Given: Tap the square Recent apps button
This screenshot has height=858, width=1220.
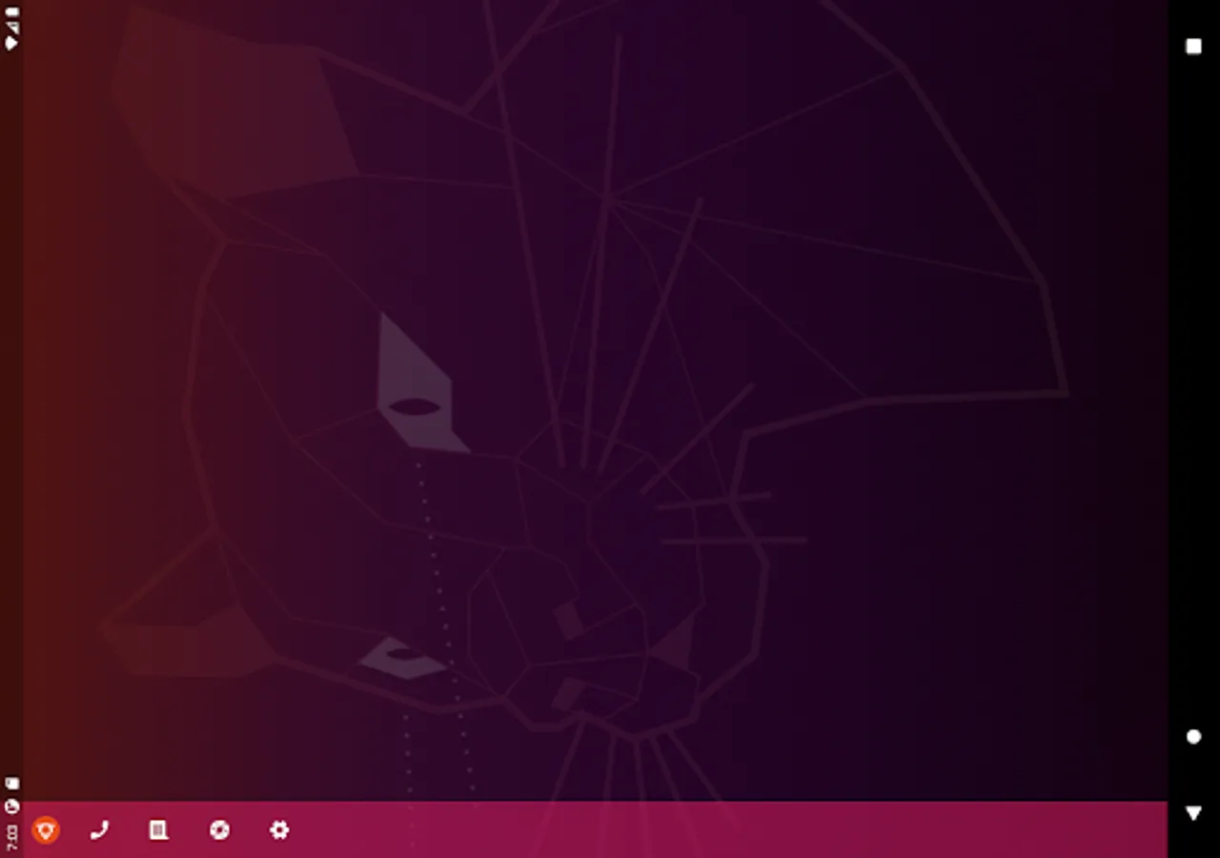Looking at the screenshot, I should (x=1193, y=46).
